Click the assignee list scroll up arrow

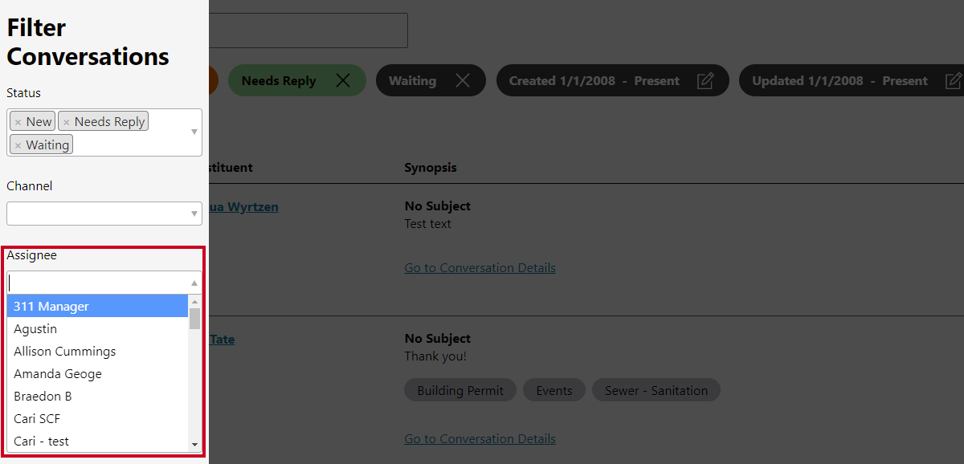(194, 302)
